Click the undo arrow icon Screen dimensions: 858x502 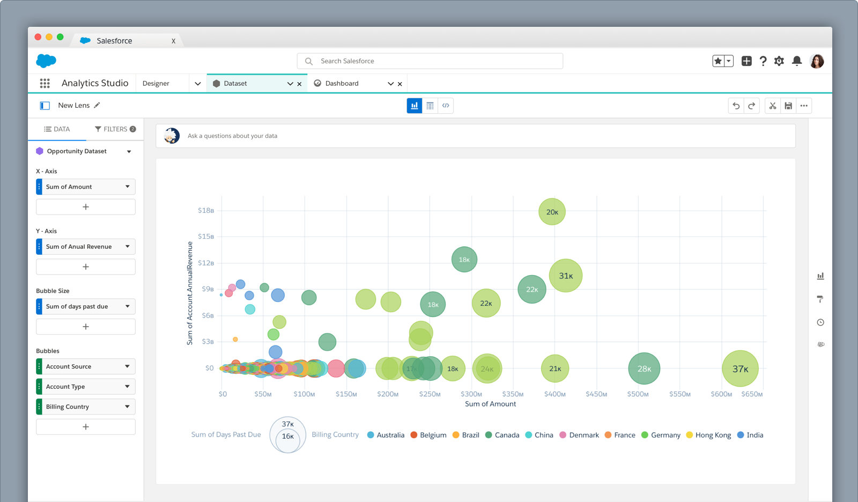tap(736, 106)
